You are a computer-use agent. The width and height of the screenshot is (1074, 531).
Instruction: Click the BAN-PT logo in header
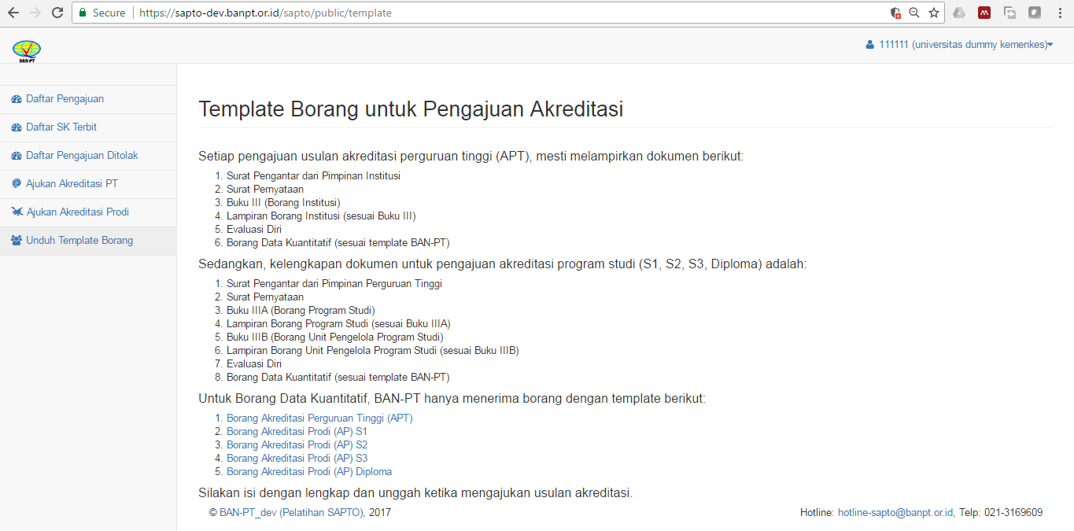pos(27,50)
